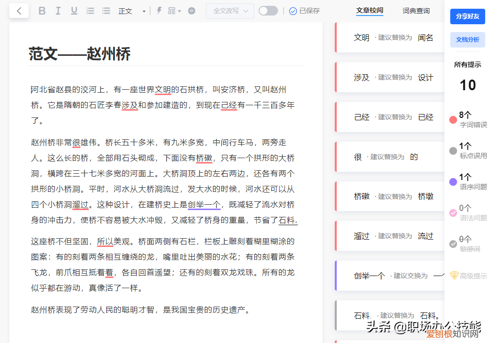The image size is (491, 343).
Task: Open the 全文改写 rewrite dropdown
Action: [x=229, y=10]
